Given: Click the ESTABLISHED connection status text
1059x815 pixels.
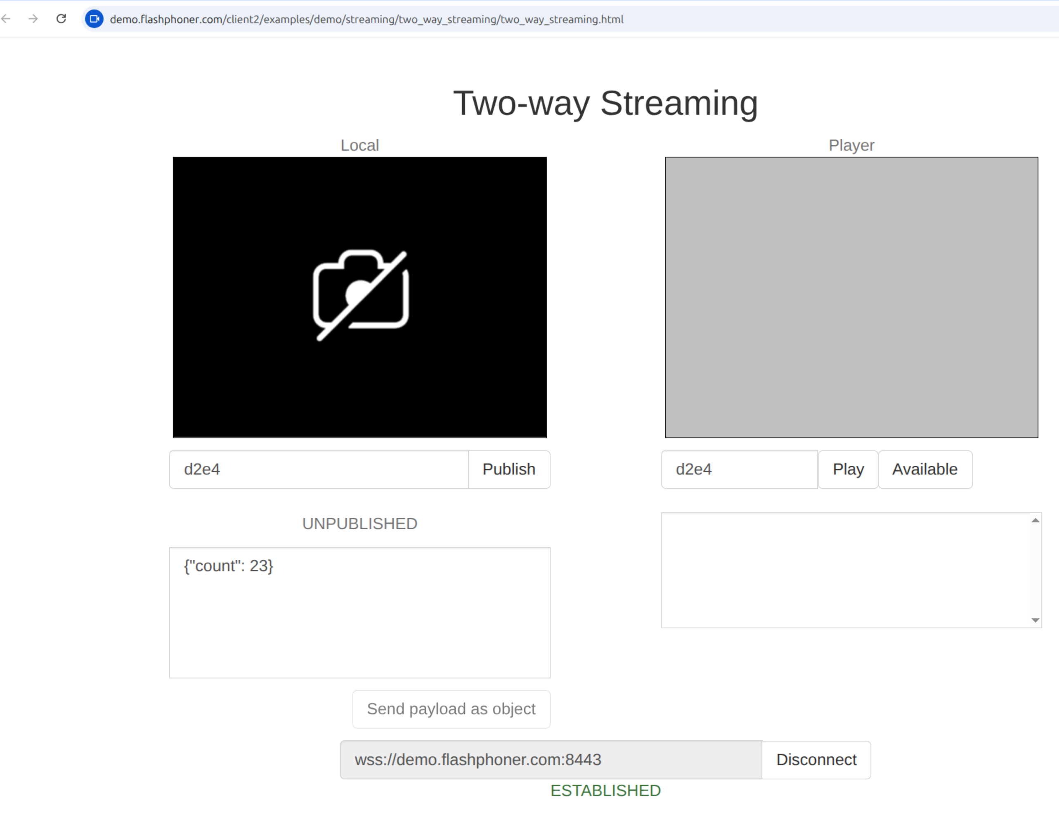Looking at the screenshot, I should click(x=605, y=790).
